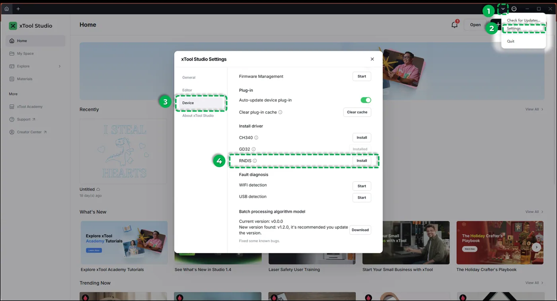
Task: Install the CH340 driver
Action: (x=362, y=137)
